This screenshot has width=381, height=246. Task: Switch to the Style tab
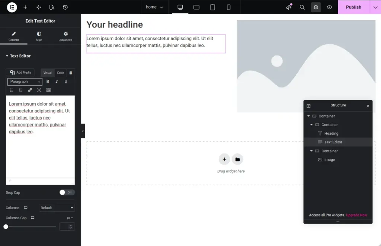[39, 36]
